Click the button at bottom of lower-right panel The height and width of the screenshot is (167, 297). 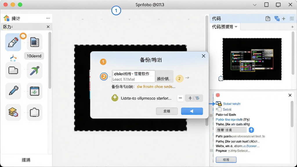[226, 160]
